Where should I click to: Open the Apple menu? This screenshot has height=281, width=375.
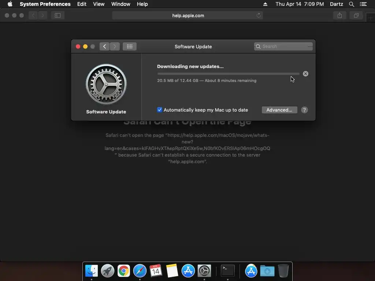(10, 4)
